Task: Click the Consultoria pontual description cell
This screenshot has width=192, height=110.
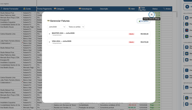Action: click(114, 108)
